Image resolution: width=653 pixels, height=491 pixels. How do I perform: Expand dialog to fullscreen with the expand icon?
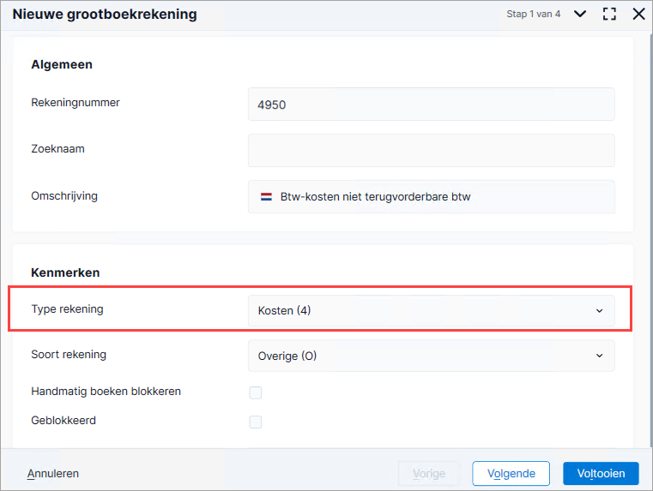pyautogui.click(x=609, y=14)
